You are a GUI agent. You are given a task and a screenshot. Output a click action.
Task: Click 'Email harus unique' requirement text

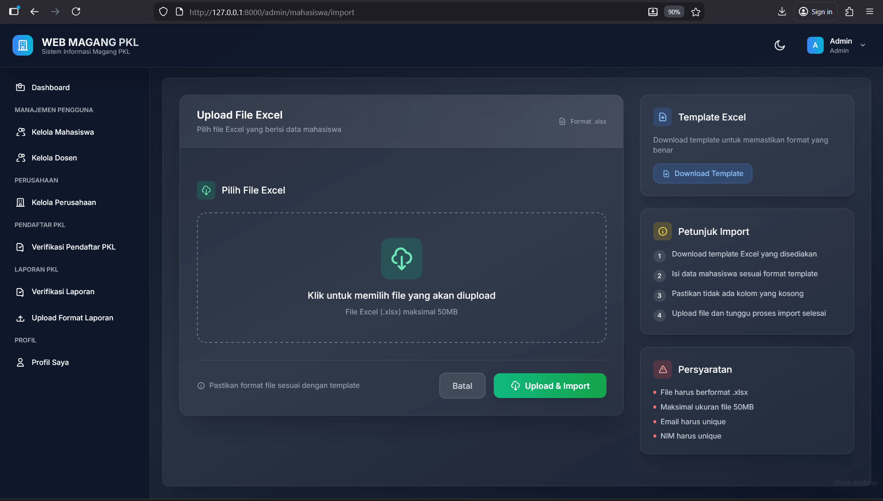693,421
